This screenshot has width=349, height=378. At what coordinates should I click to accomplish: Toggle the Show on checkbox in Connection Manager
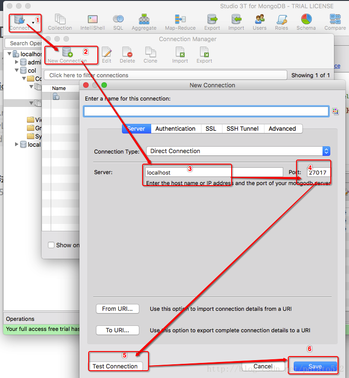(51, 245)
